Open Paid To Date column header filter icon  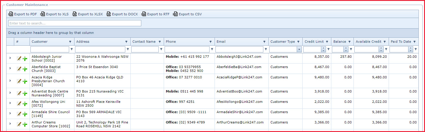pos(414,42)
